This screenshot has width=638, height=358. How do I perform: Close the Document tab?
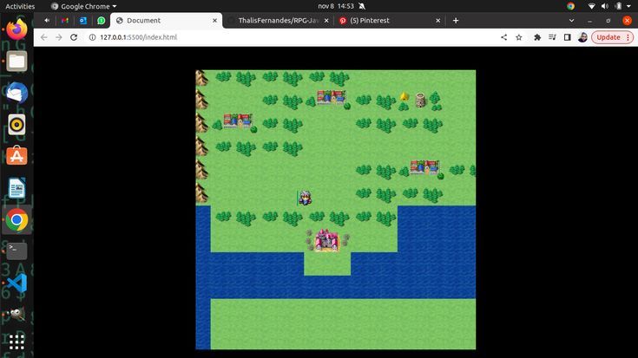coord(215,20)
